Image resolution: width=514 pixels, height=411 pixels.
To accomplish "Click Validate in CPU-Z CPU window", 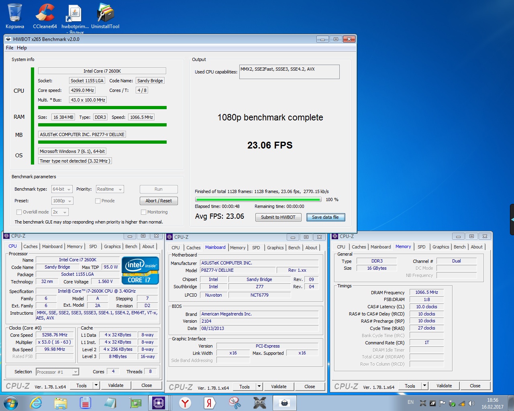I will point(116,385).
